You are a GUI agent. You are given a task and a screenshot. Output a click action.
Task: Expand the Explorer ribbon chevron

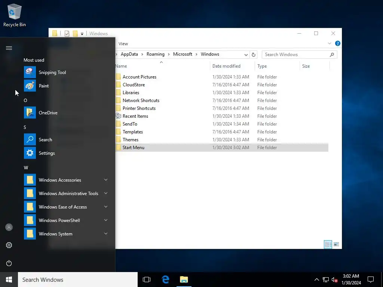[329, 43]
